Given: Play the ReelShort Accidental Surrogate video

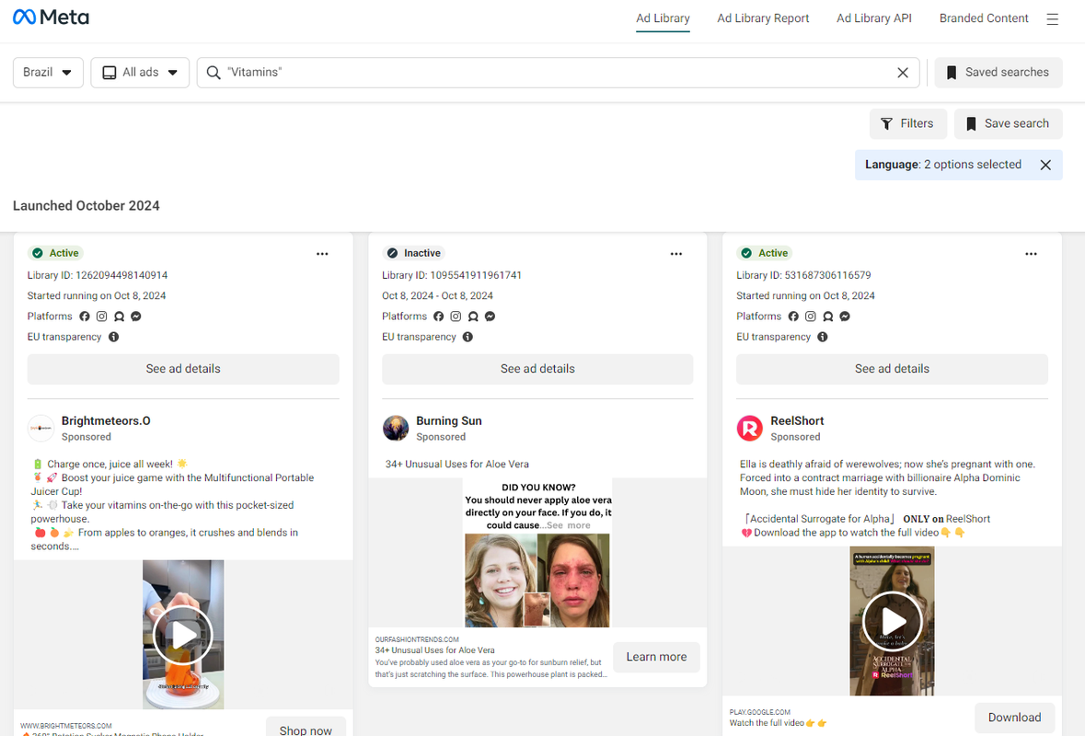Looking at the screenshot, I should point(892,621).
